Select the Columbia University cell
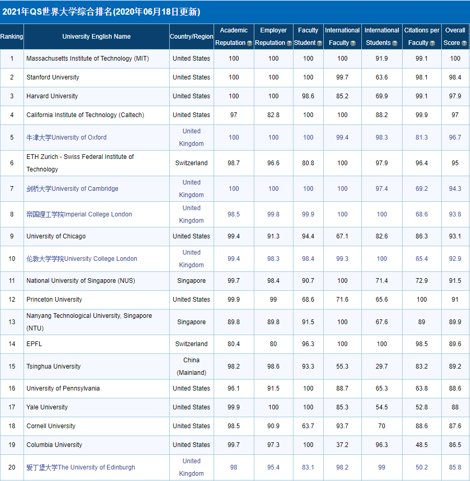The image size is (470, 481). pyautogui.click(x=97, y=445)
